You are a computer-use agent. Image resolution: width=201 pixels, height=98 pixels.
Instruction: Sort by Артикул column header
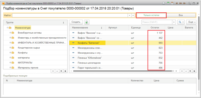pyautogui.click(x=117, y=28)
